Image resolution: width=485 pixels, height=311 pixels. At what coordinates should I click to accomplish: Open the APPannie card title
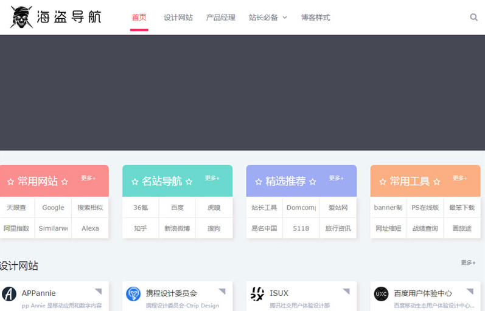pos(39,293)
